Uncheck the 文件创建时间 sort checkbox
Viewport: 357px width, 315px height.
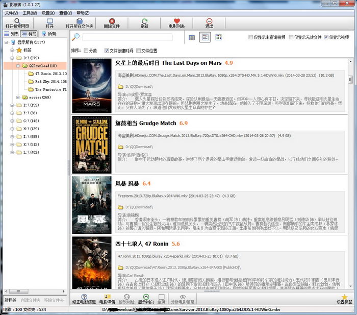coord(107,51)
